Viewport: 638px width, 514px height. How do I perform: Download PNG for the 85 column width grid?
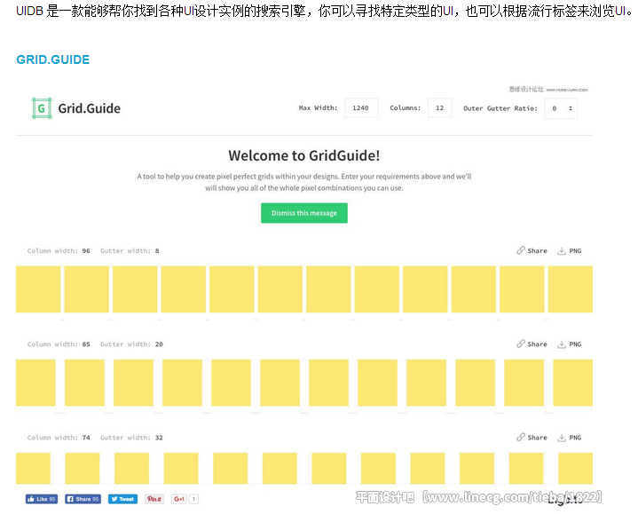tap(575, 344)
